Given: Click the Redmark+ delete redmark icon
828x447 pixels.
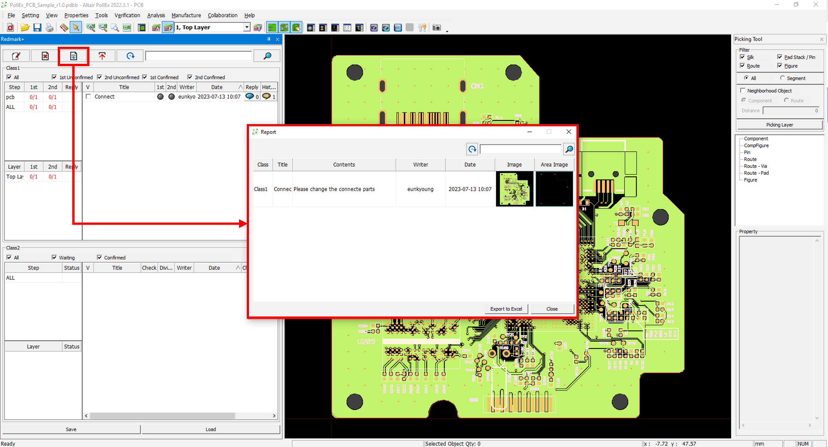Looking at the screenshot, I should pos(45,56).
